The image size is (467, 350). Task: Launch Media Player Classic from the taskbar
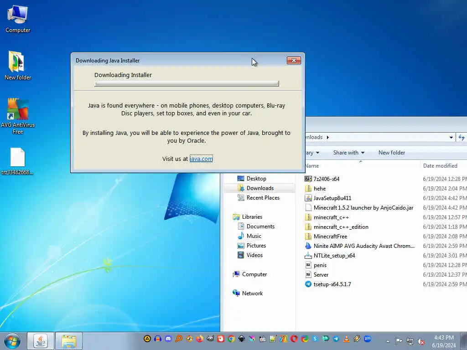(262, 339)
